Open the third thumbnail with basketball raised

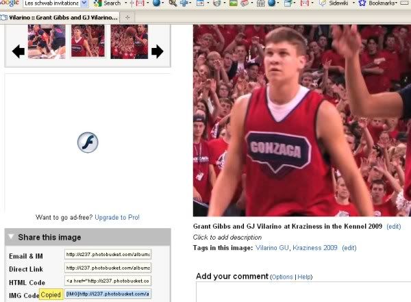129,41
